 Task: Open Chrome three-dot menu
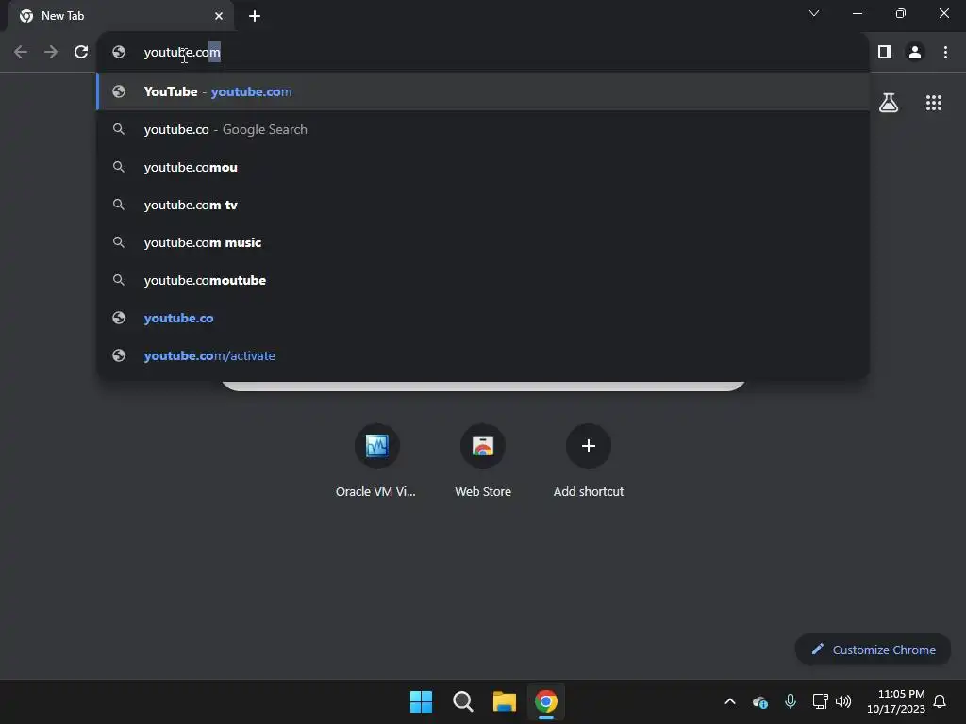tap(945, 53)
